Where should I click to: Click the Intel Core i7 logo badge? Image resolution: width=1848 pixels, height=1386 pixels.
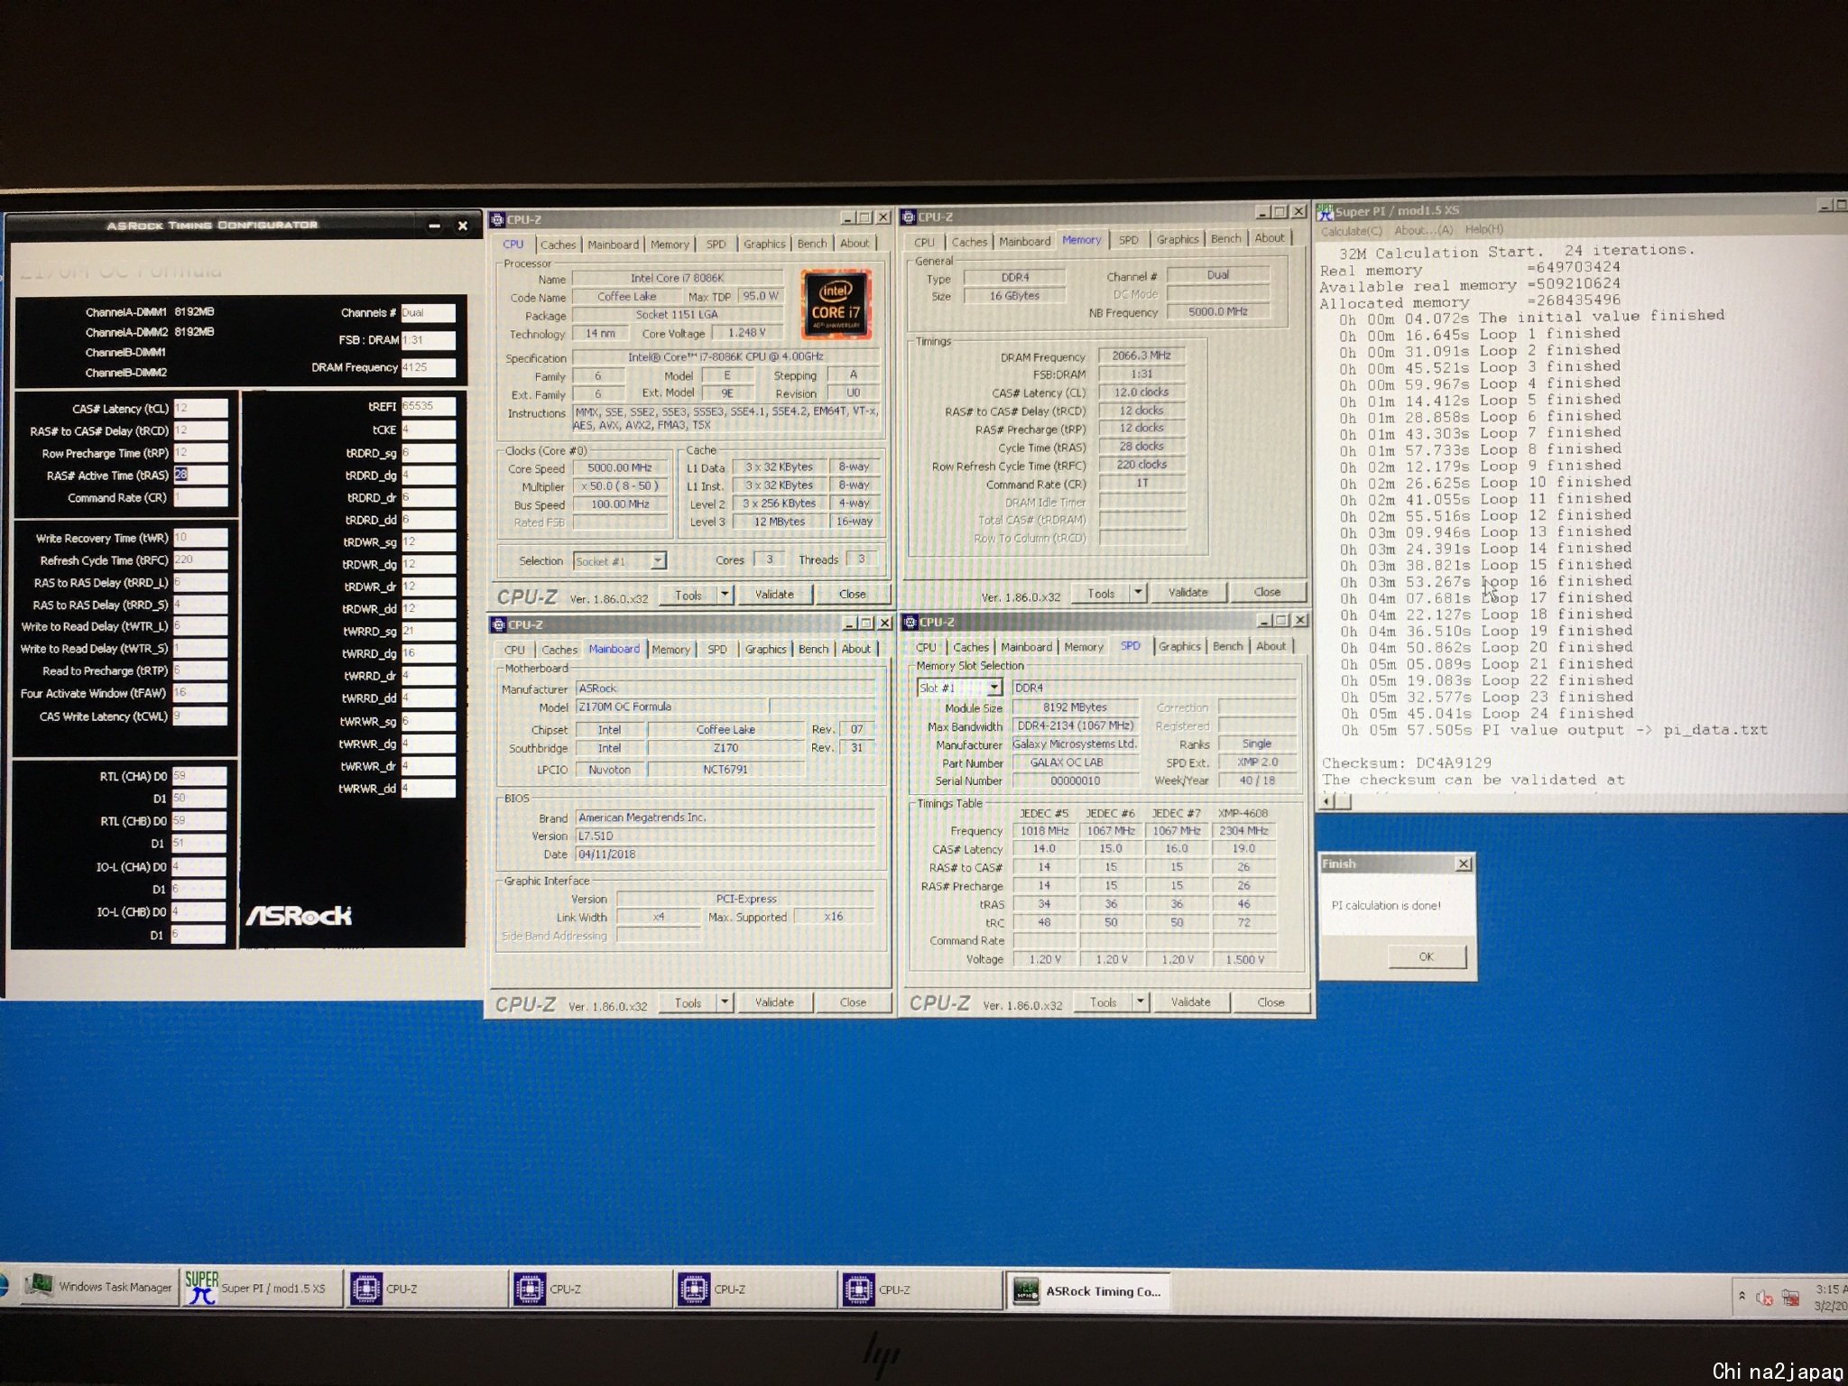click(x=836, y=304)
